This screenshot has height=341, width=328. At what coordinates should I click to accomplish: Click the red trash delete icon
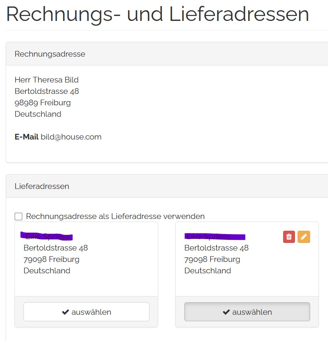(289, 237)
